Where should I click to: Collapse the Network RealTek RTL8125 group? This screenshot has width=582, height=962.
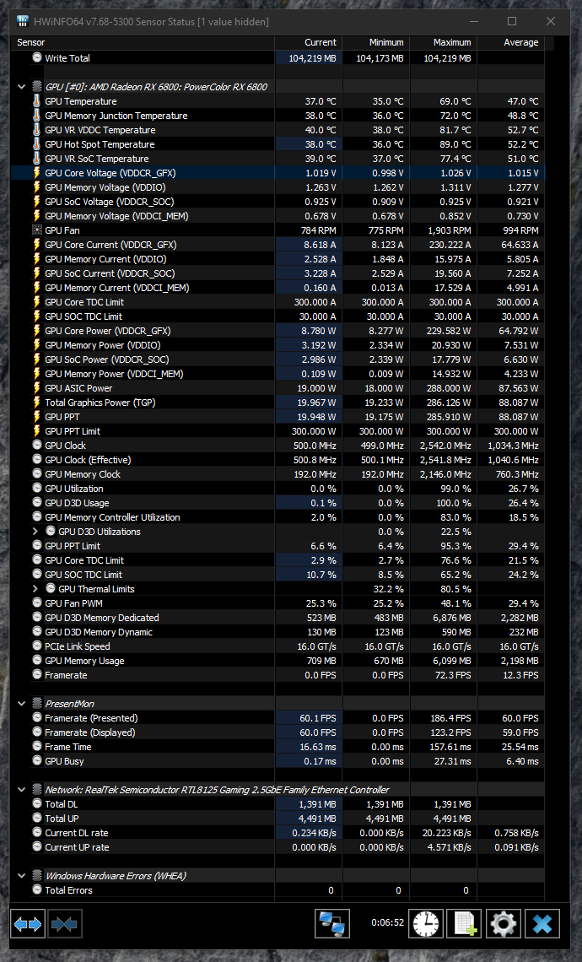point(21,790)
